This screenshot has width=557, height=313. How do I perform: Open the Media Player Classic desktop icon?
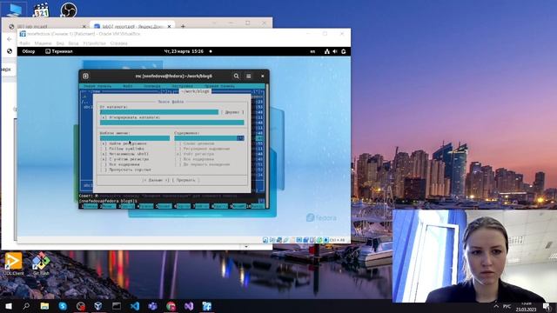tap(41, 10)
